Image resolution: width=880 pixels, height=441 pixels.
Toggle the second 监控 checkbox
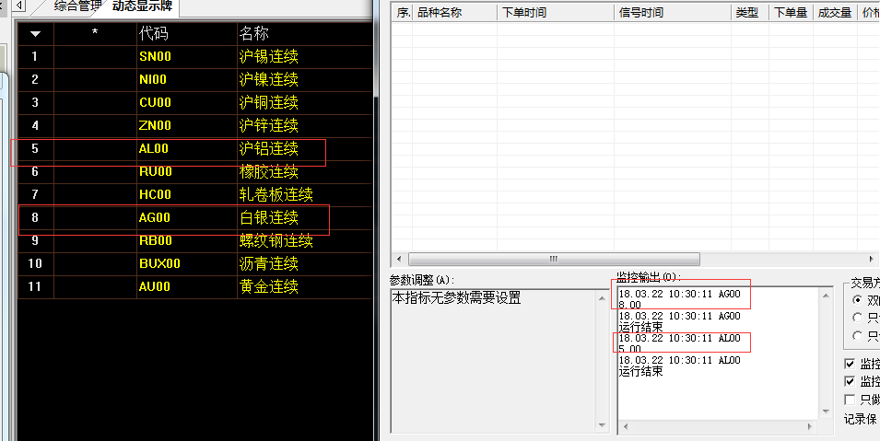tap(850, 381)
